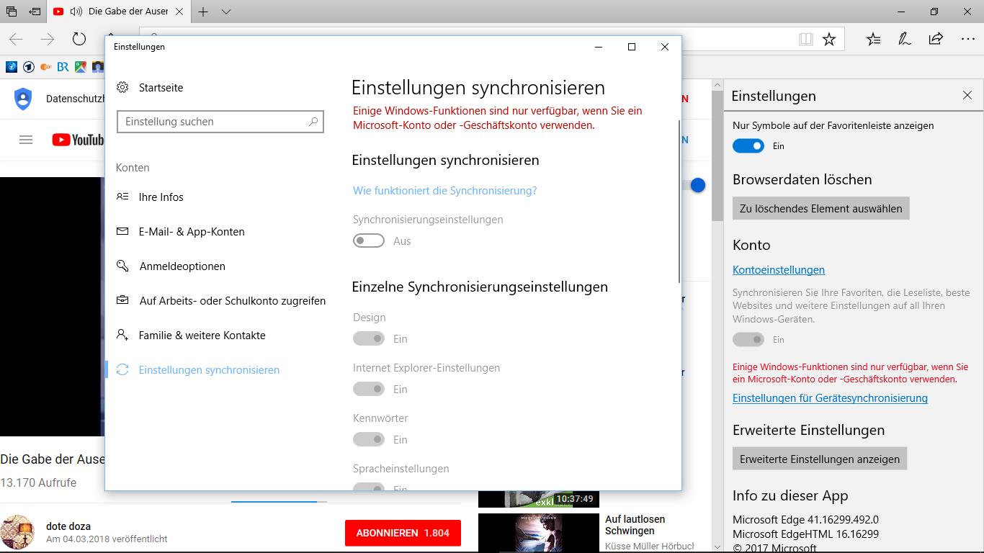984x553 pixels.
Task: Click 'Wie funktioniert die Synchronisierung?' link
Action: tap(444, 191)
